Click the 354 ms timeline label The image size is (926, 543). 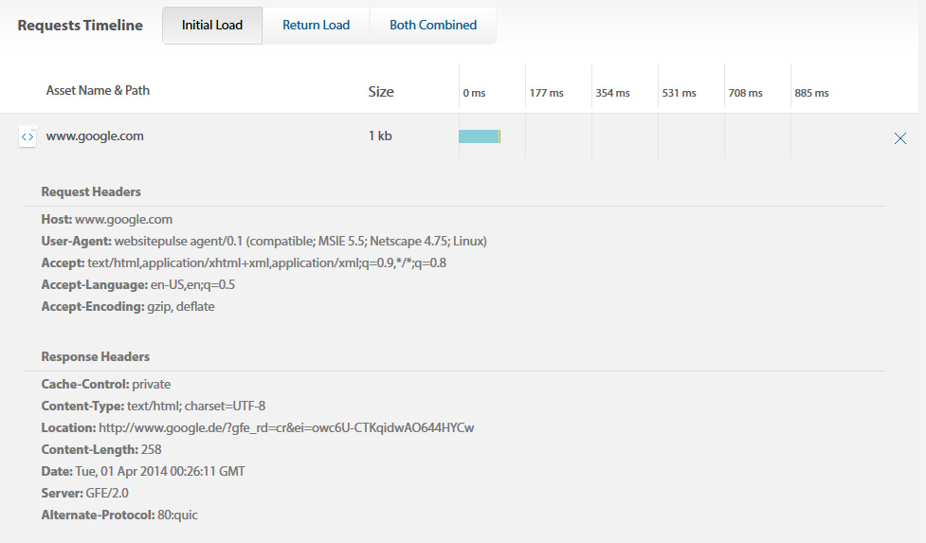click(612, 93)
